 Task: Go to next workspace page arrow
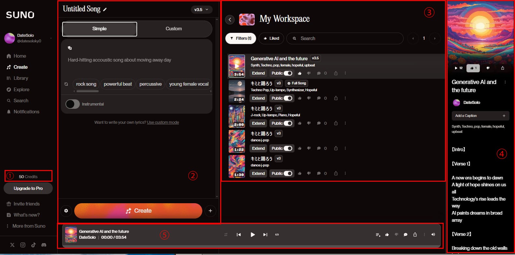435,38
